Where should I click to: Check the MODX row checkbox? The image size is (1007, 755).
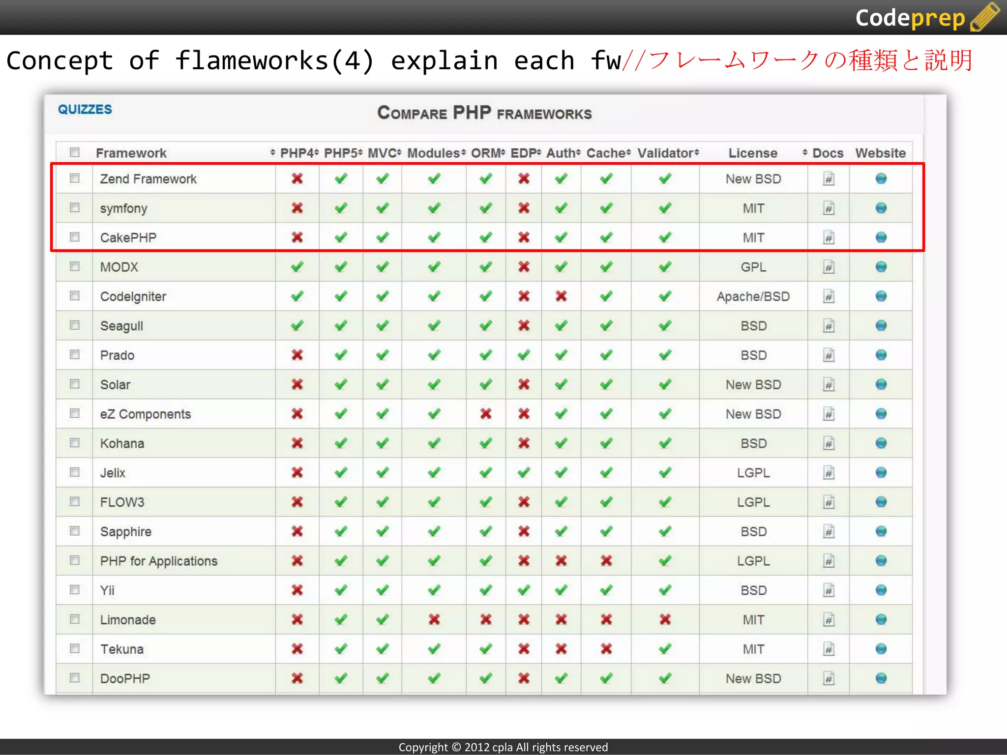pos(75,266)
